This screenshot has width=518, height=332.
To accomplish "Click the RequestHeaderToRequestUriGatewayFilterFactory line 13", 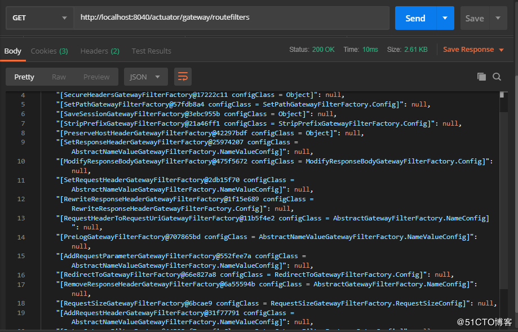I will coord(273,223).
